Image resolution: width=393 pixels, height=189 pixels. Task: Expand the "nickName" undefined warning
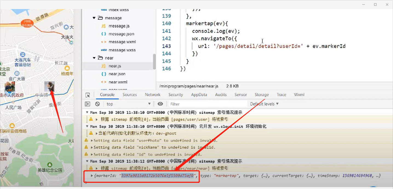pos(92,147)
